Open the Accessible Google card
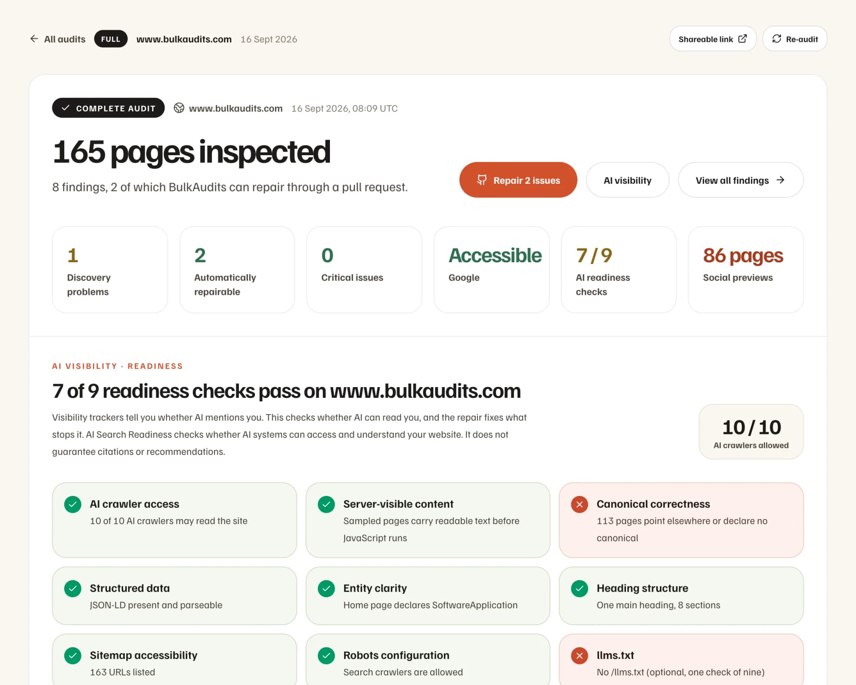The height and width of the screenshot is (685, 856). 491,269
